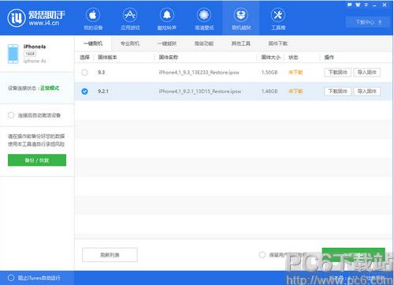
Task: Click the iPhone4s device thumbnail icon
Action: coord(13,54)
